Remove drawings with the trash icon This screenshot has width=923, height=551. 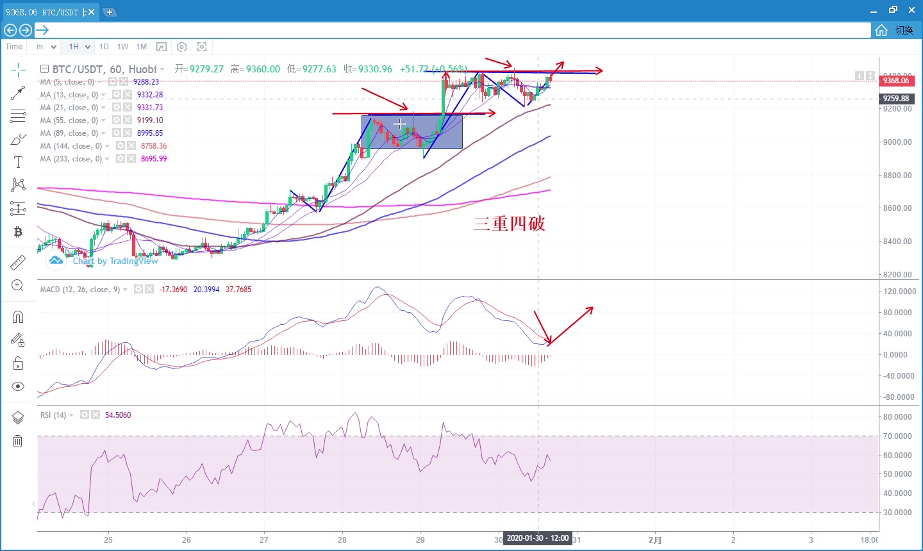click(18, 441)
